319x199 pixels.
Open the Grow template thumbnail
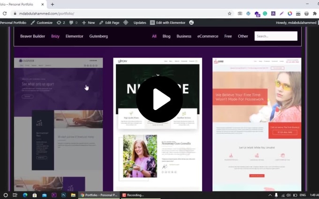pos(158,124)
